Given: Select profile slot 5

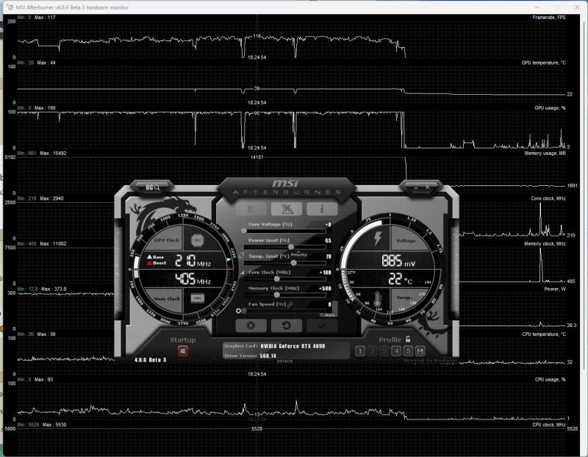Looking at the screenshot, I should (408, 351).
